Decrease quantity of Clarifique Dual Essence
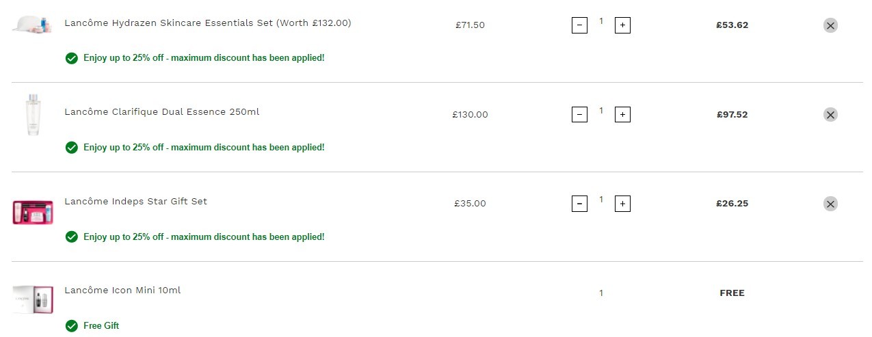This screenshot has height=337, width=872. pyautogui.click(x=579, y=114)
